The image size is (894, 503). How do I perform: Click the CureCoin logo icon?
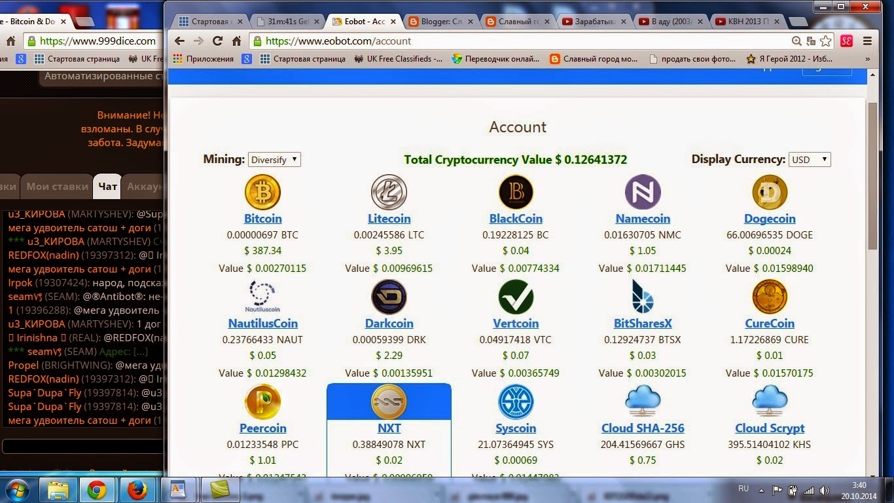[x=770, y=297]
